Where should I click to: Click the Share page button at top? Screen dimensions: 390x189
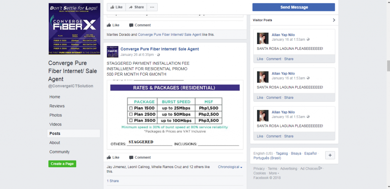(x=136, y=7)
